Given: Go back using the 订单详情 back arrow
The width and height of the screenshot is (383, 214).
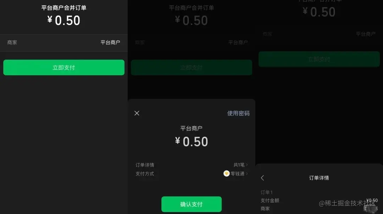Looking at the screenshot, I should 262,178.
